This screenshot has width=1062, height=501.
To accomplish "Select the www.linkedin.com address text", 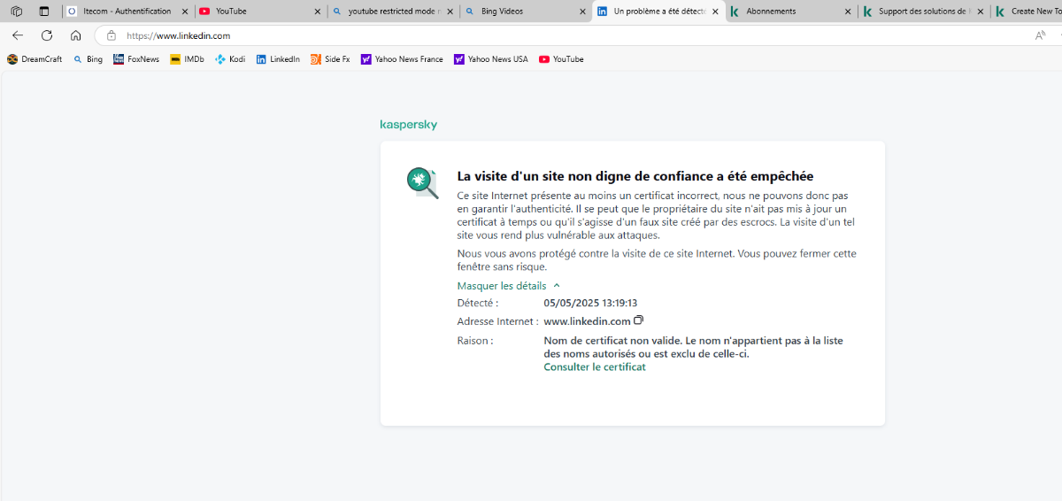I will pos(587,321).
